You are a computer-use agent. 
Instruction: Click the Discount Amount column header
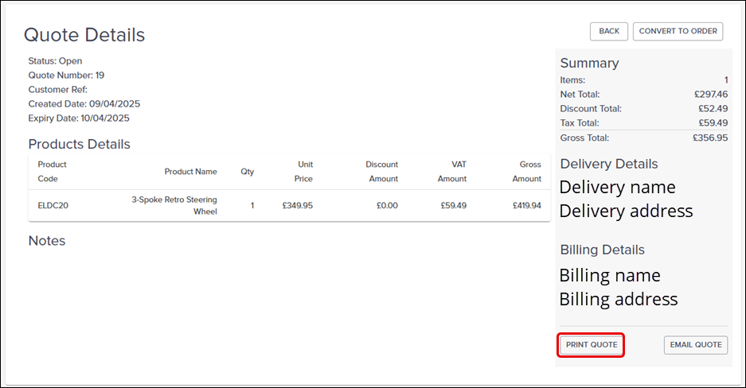click(x=382, y=172)
